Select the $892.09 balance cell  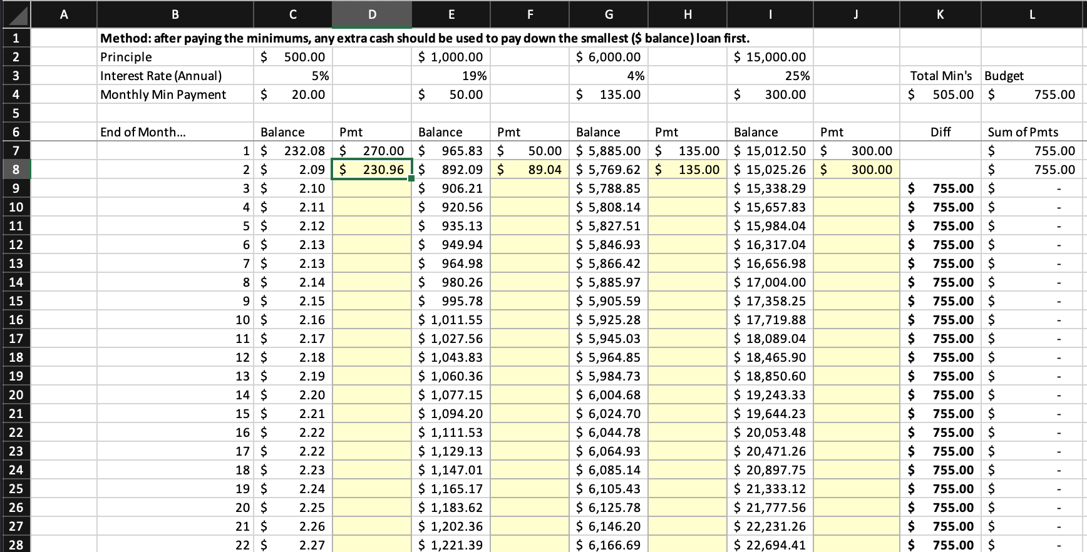coord(451,170)
